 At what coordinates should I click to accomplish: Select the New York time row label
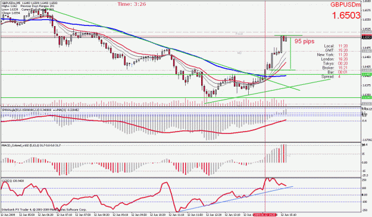point(326,55)
